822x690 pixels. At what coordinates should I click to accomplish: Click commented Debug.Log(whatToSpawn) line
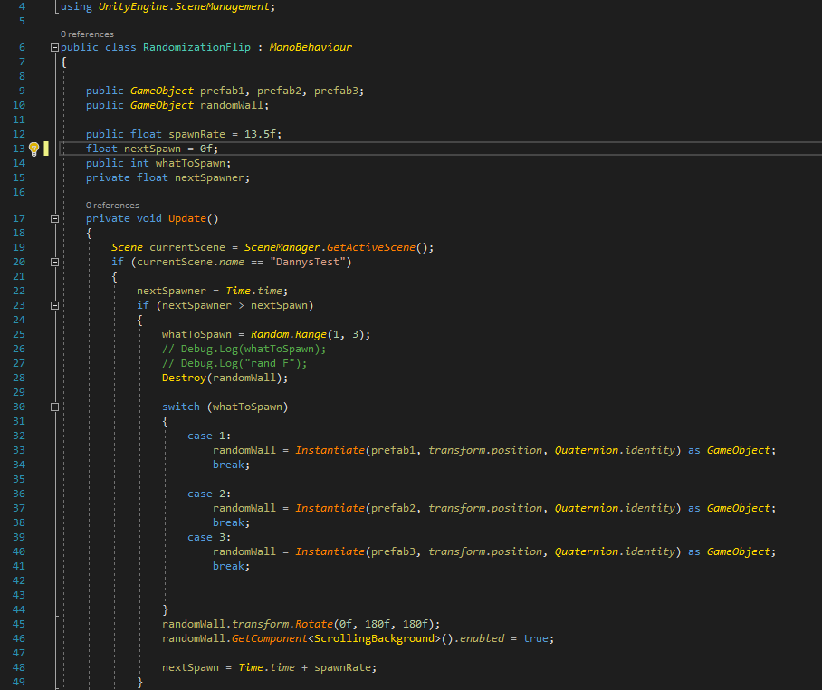click(x=244, y=349)
